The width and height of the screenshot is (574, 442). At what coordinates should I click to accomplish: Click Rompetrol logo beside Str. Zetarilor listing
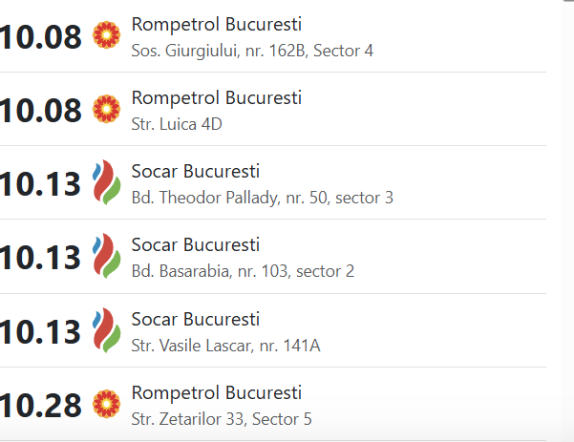[x=106, y=405]
